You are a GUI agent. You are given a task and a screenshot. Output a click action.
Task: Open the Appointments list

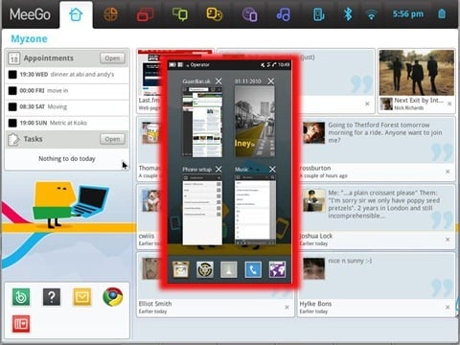[112, 58]
